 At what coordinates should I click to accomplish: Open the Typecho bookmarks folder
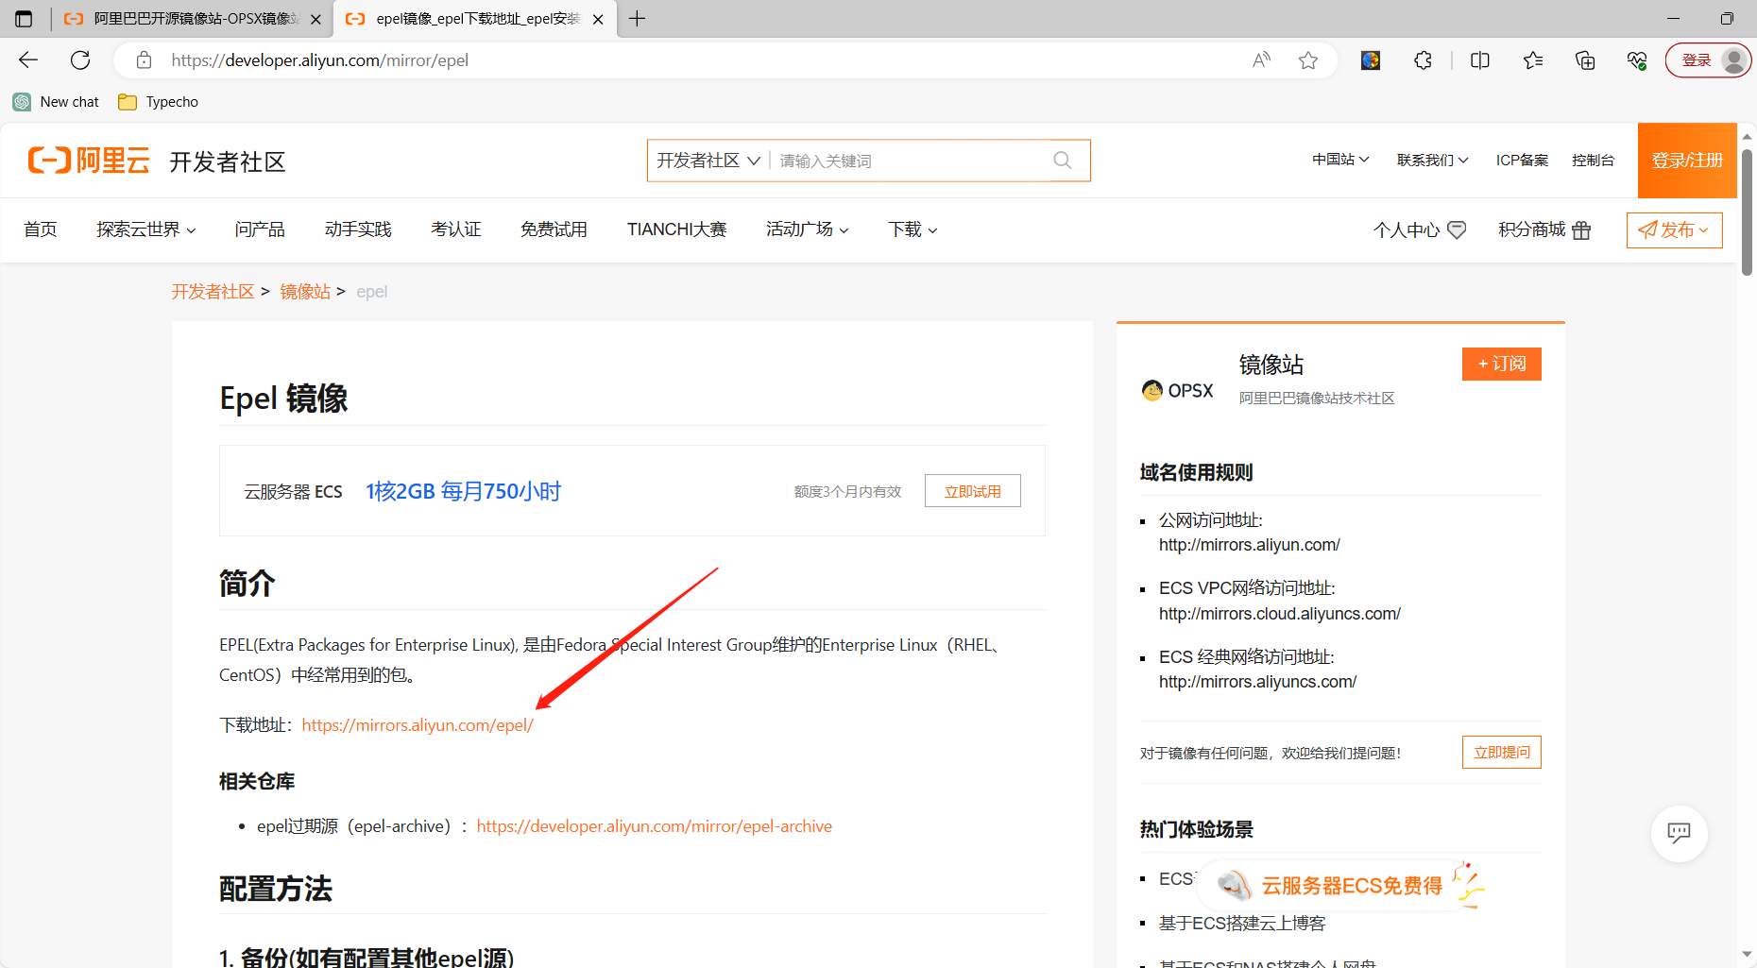[158, 102]
